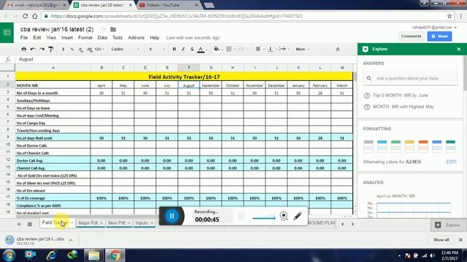This screenshot has height=262, width=467.
Task: Close the Explore panel
Action: click(x=459, y=49)
